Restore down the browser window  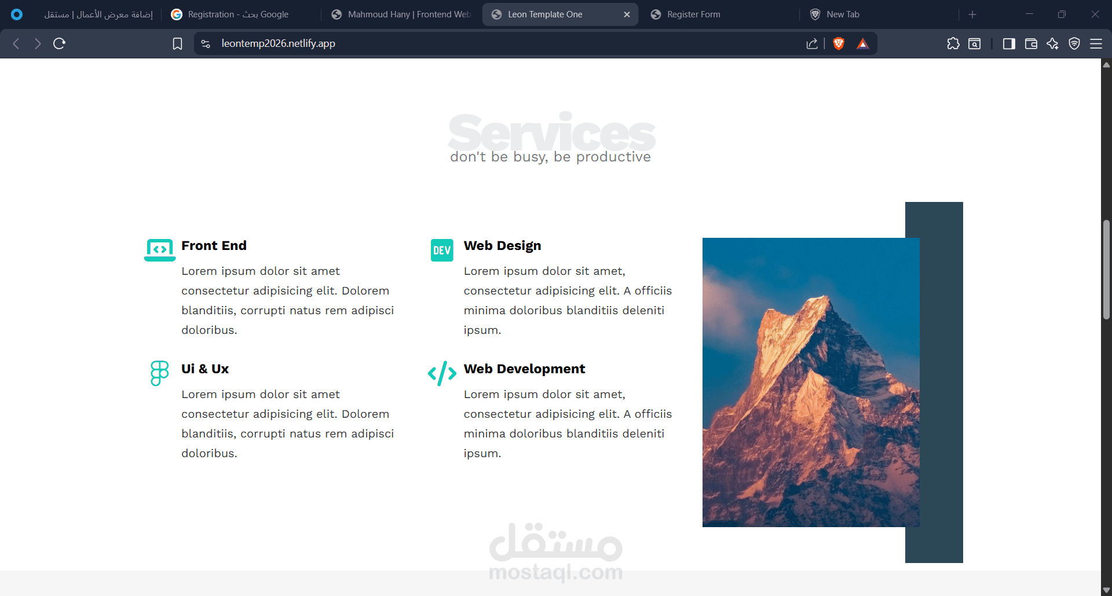1062,14
